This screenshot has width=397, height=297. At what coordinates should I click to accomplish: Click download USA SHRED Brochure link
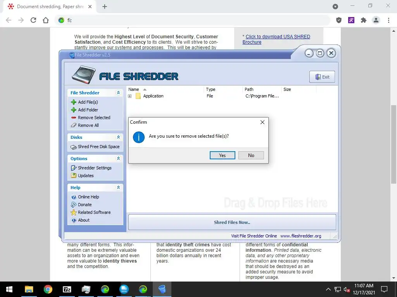276,39
